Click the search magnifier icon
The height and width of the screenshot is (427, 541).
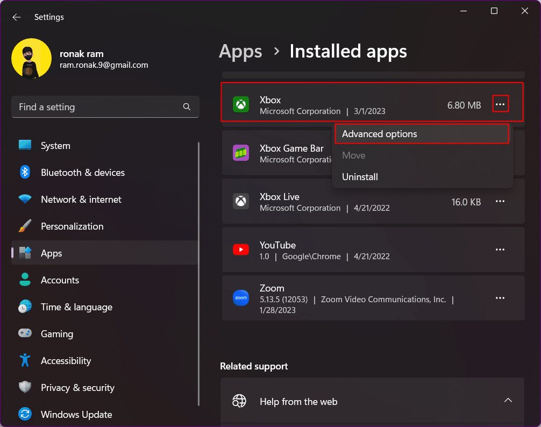pyautogui.click(x=187, y=107)
